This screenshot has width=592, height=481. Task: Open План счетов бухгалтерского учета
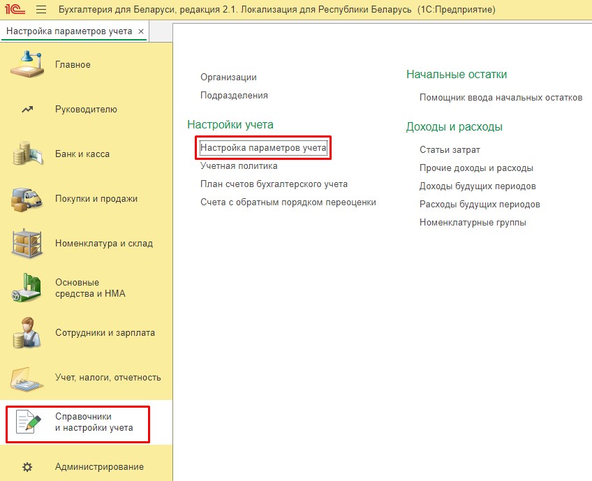(x=274, y=184)
